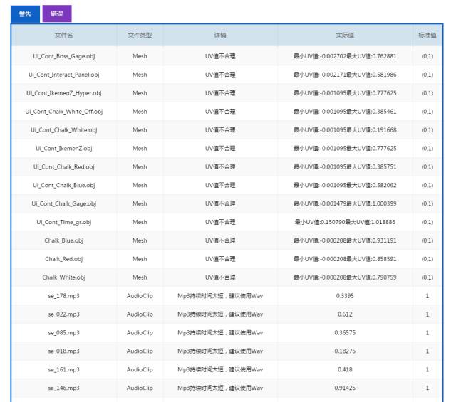Click the UV值不合理 detail for Ui_Cont_IkemenZ.obj

[220, 149]
